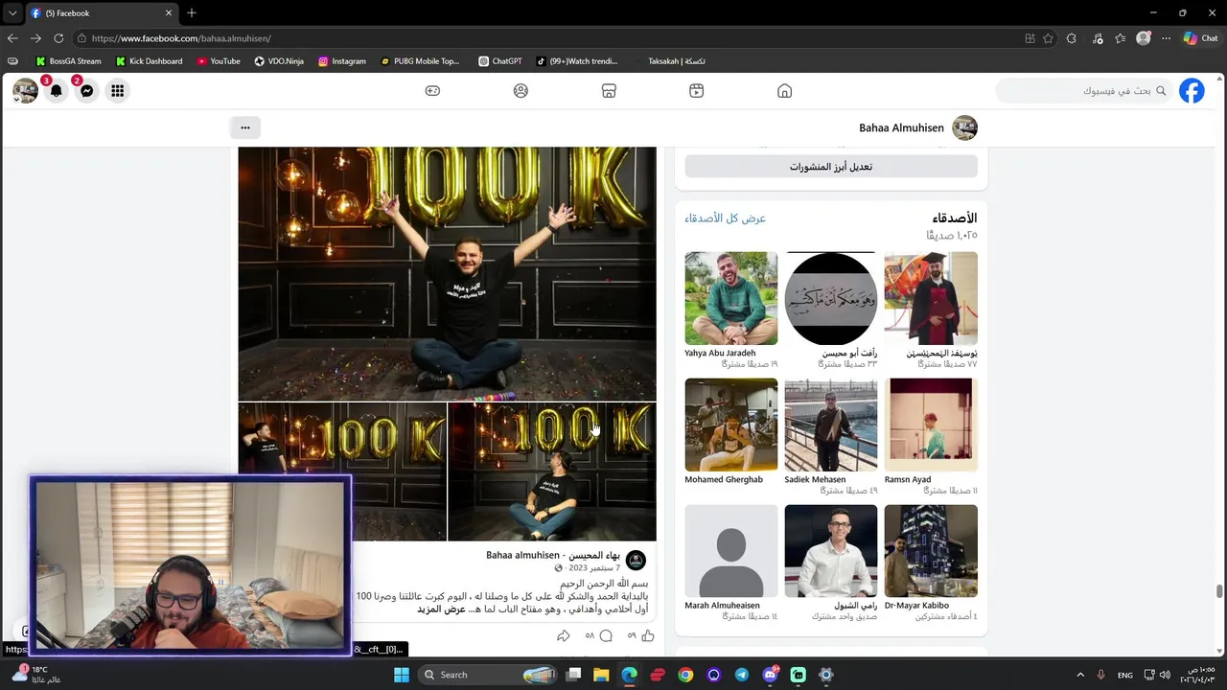Viewport: 1227px width, 690px height.
Task: Click the post Like thumbs-up icon
Action: point(648,635)
